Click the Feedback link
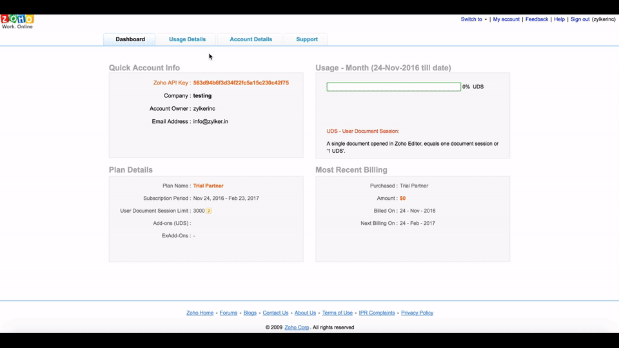Screen dimensions: 619x348 tap(536, 19)
